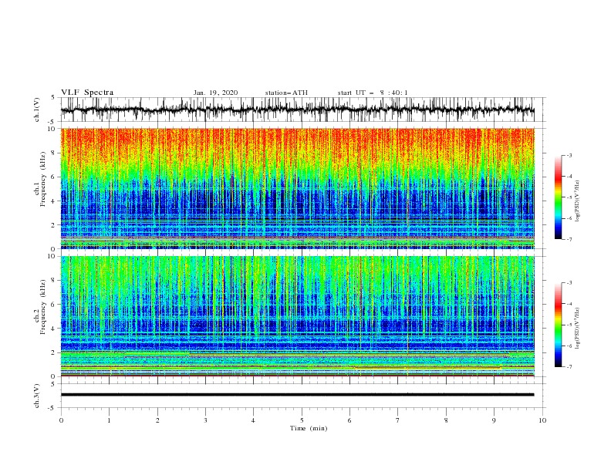The width and height of the screenshot is (611, 472).
Task: Click the "-4" tick on lower color bar
Action: [x=569, y=304]
